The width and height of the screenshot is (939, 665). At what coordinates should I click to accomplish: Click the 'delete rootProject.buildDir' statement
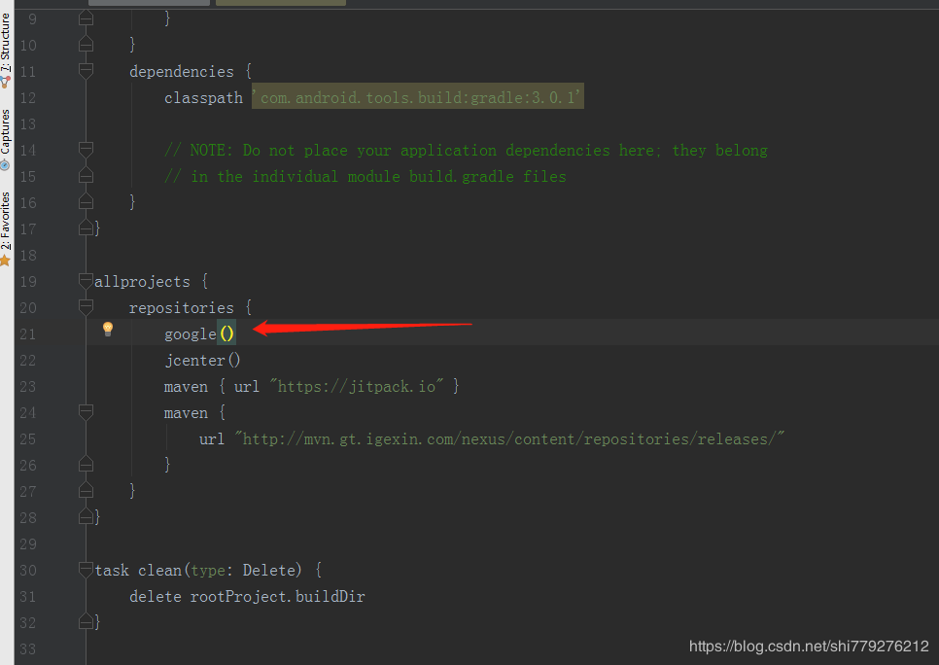[247, 597]
